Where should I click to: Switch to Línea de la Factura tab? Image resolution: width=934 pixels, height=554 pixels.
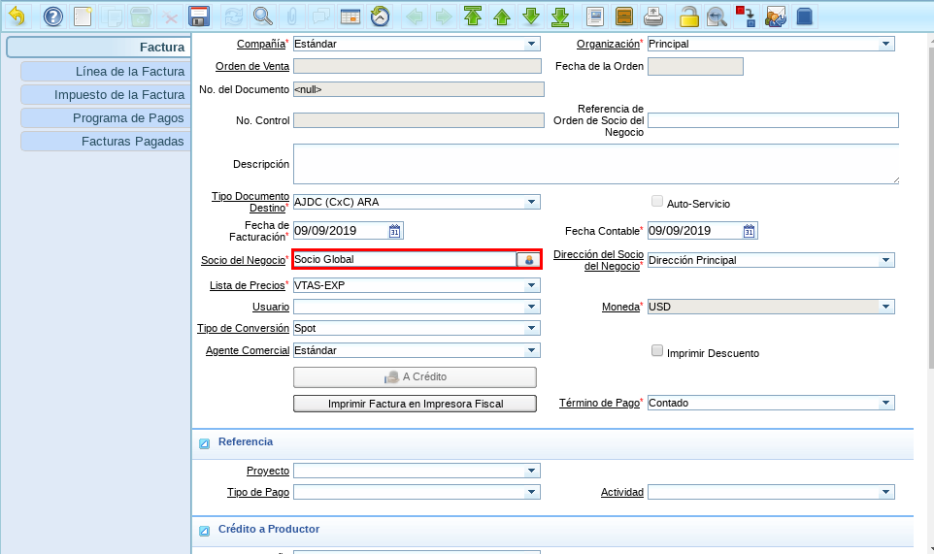tap(105, 72)
